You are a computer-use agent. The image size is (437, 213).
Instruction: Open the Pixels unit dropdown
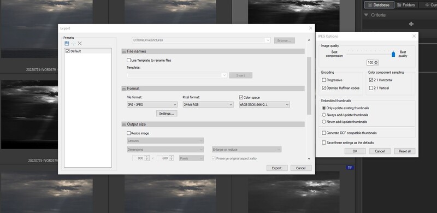191,158
